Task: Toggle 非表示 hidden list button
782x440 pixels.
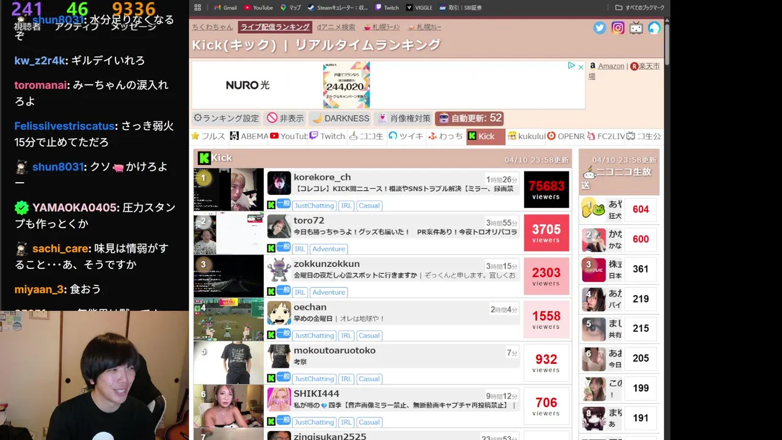Action: tap(285, 118)
